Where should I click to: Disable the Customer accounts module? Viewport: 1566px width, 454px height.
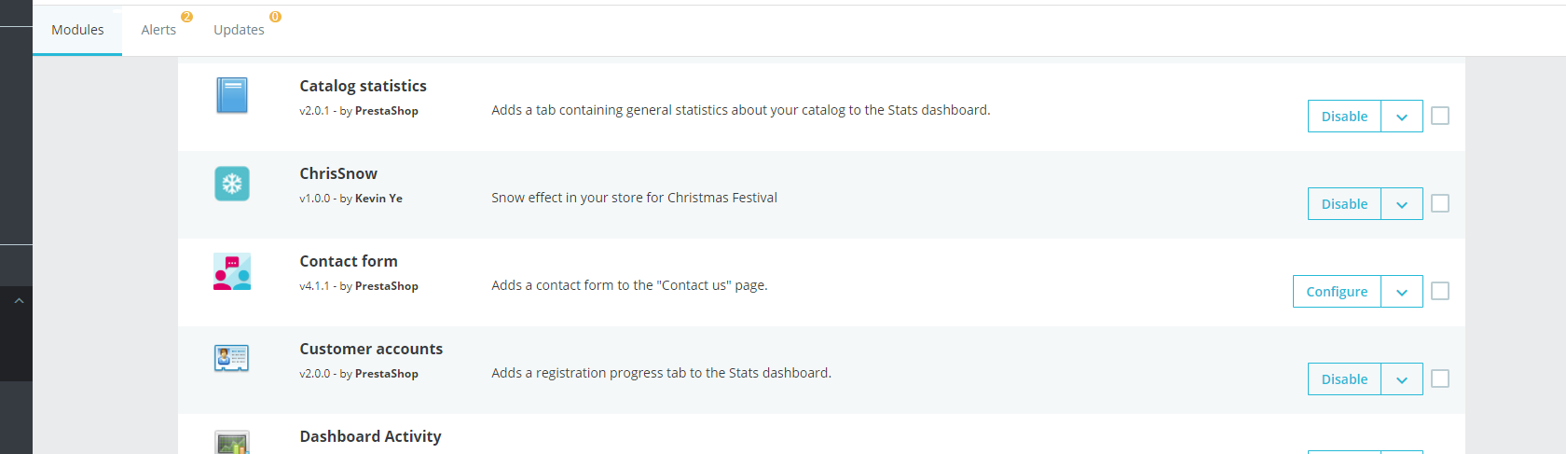pos(1344,379)
